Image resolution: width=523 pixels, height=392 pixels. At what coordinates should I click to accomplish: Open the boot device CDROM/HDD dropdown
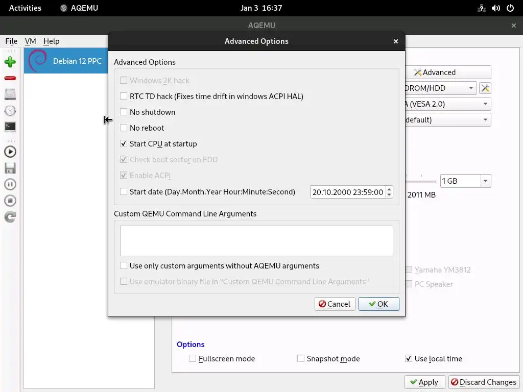click(440, 88)
